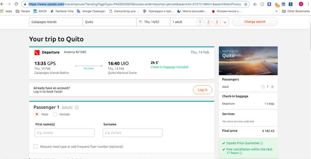The image size is (311, 159).
Task: Click the lock icon in the address bar
Action: click(25, 4)
